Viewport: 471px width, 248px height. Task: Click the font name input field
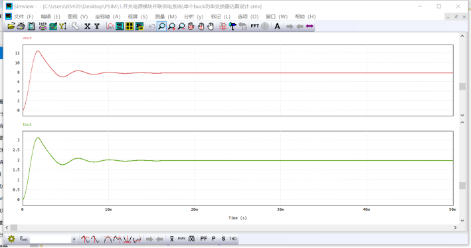point(50,239)
